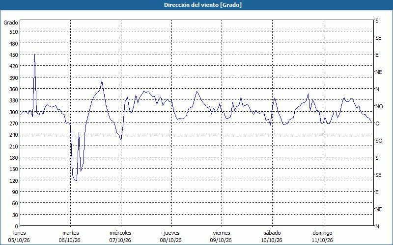Click the y-axis value 150

click(14, 169)
